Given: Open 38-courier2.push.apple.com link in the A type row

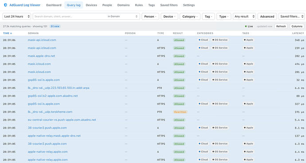Looking at the screenshot, I should (47, 128).
